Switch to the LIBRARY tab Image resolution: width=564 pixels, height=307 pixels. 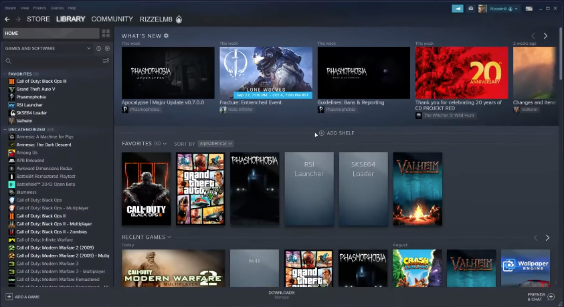coord(70,19)
